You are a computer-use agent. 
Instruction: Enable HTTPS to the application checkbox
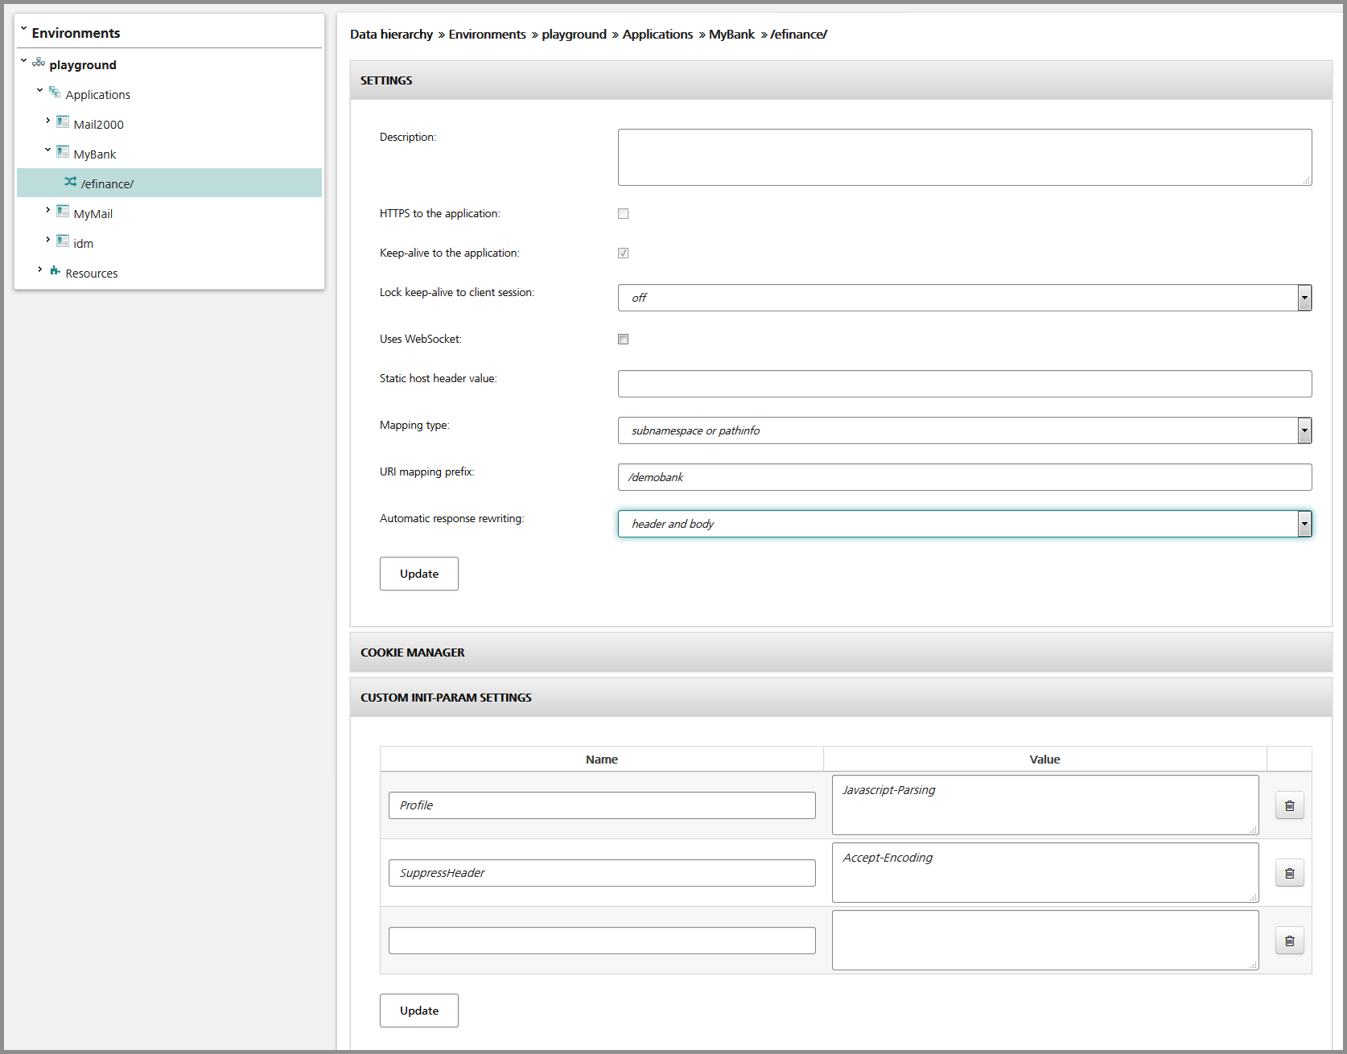tap(623, 214)
